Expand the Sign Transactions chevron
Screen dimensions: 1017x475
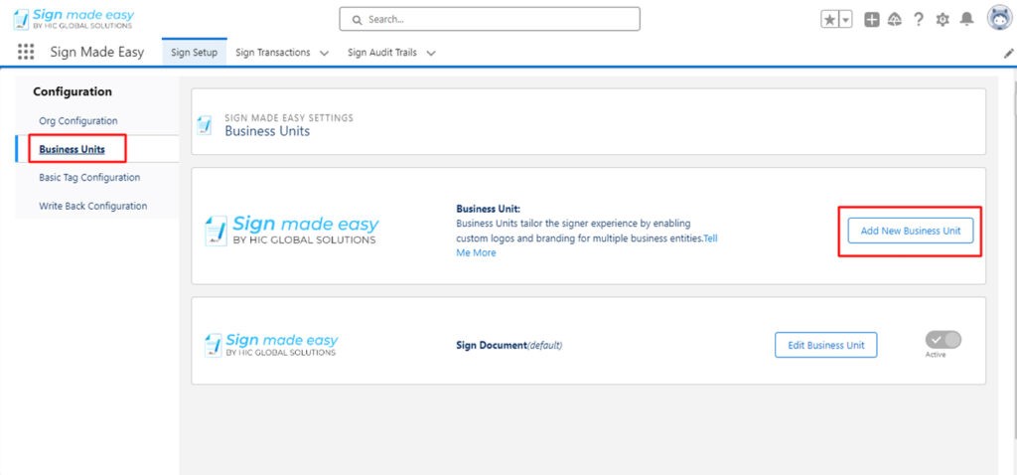325,54
